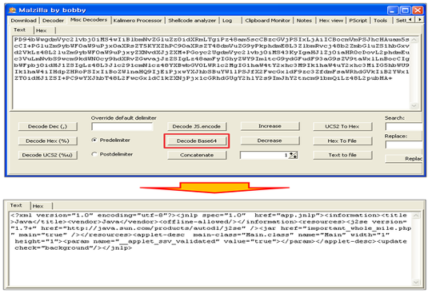
Task: Click scroll-up arrow of encoded text area
Action: (414, 40)
